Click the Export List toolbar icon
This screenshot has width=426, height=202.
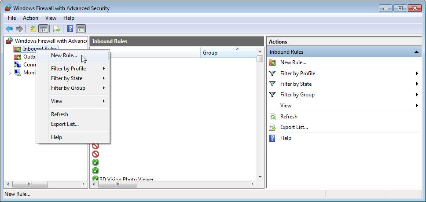point(56,29)
